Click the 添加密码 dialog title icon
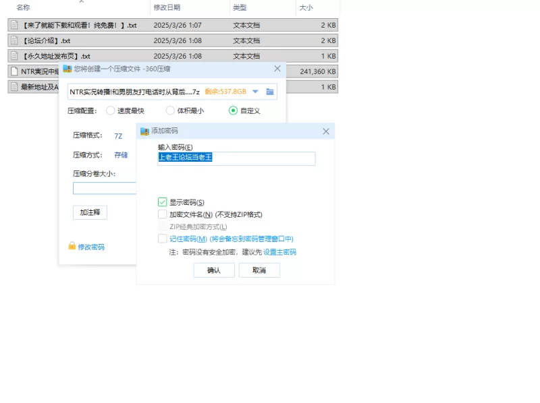 pyautogui.click(x=144, y=131)
